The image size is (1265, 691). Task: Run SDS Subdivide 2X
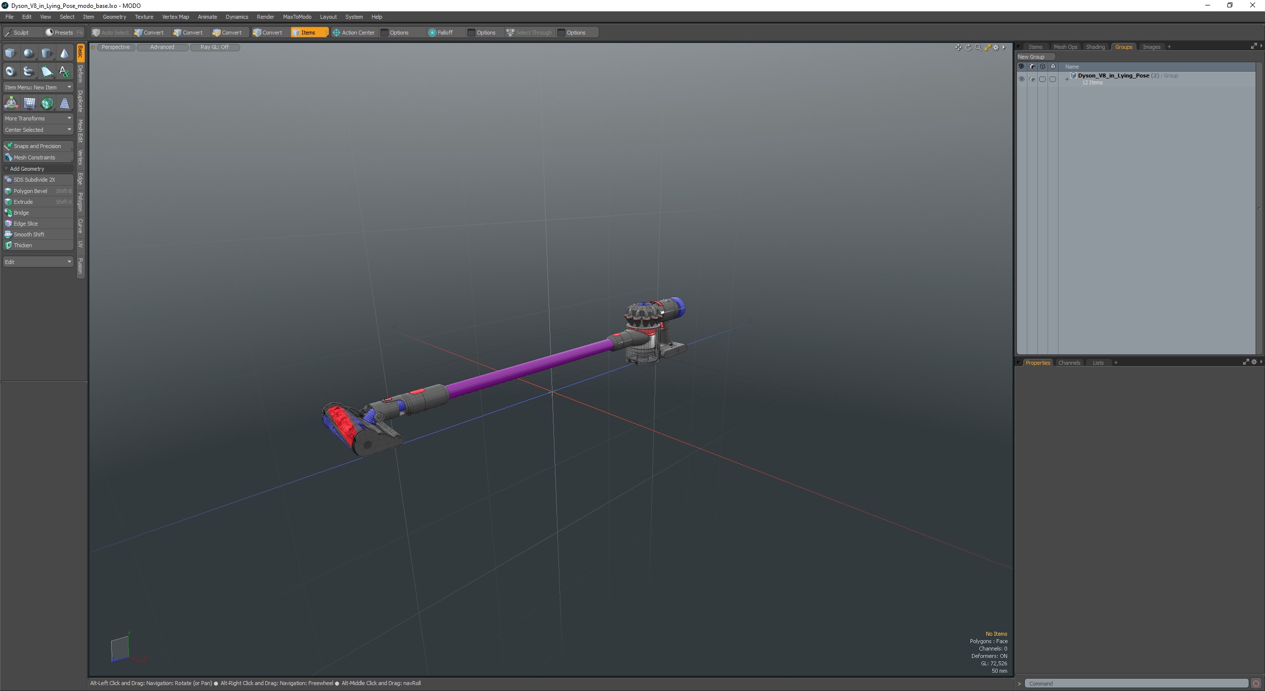tap(38, 180)
